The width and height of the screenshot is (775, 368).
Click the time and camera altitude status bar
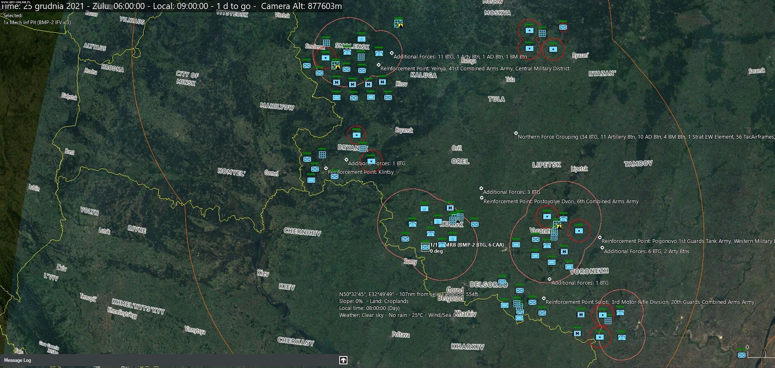point(172,6)
